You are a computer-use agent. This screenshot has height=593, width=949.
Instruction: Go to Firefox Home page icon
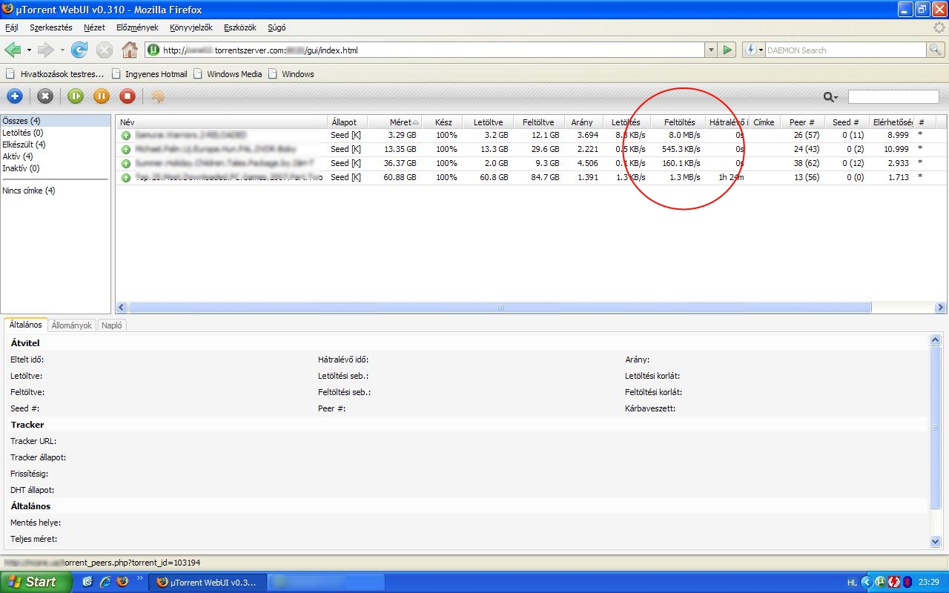click(x=130, y=50)
